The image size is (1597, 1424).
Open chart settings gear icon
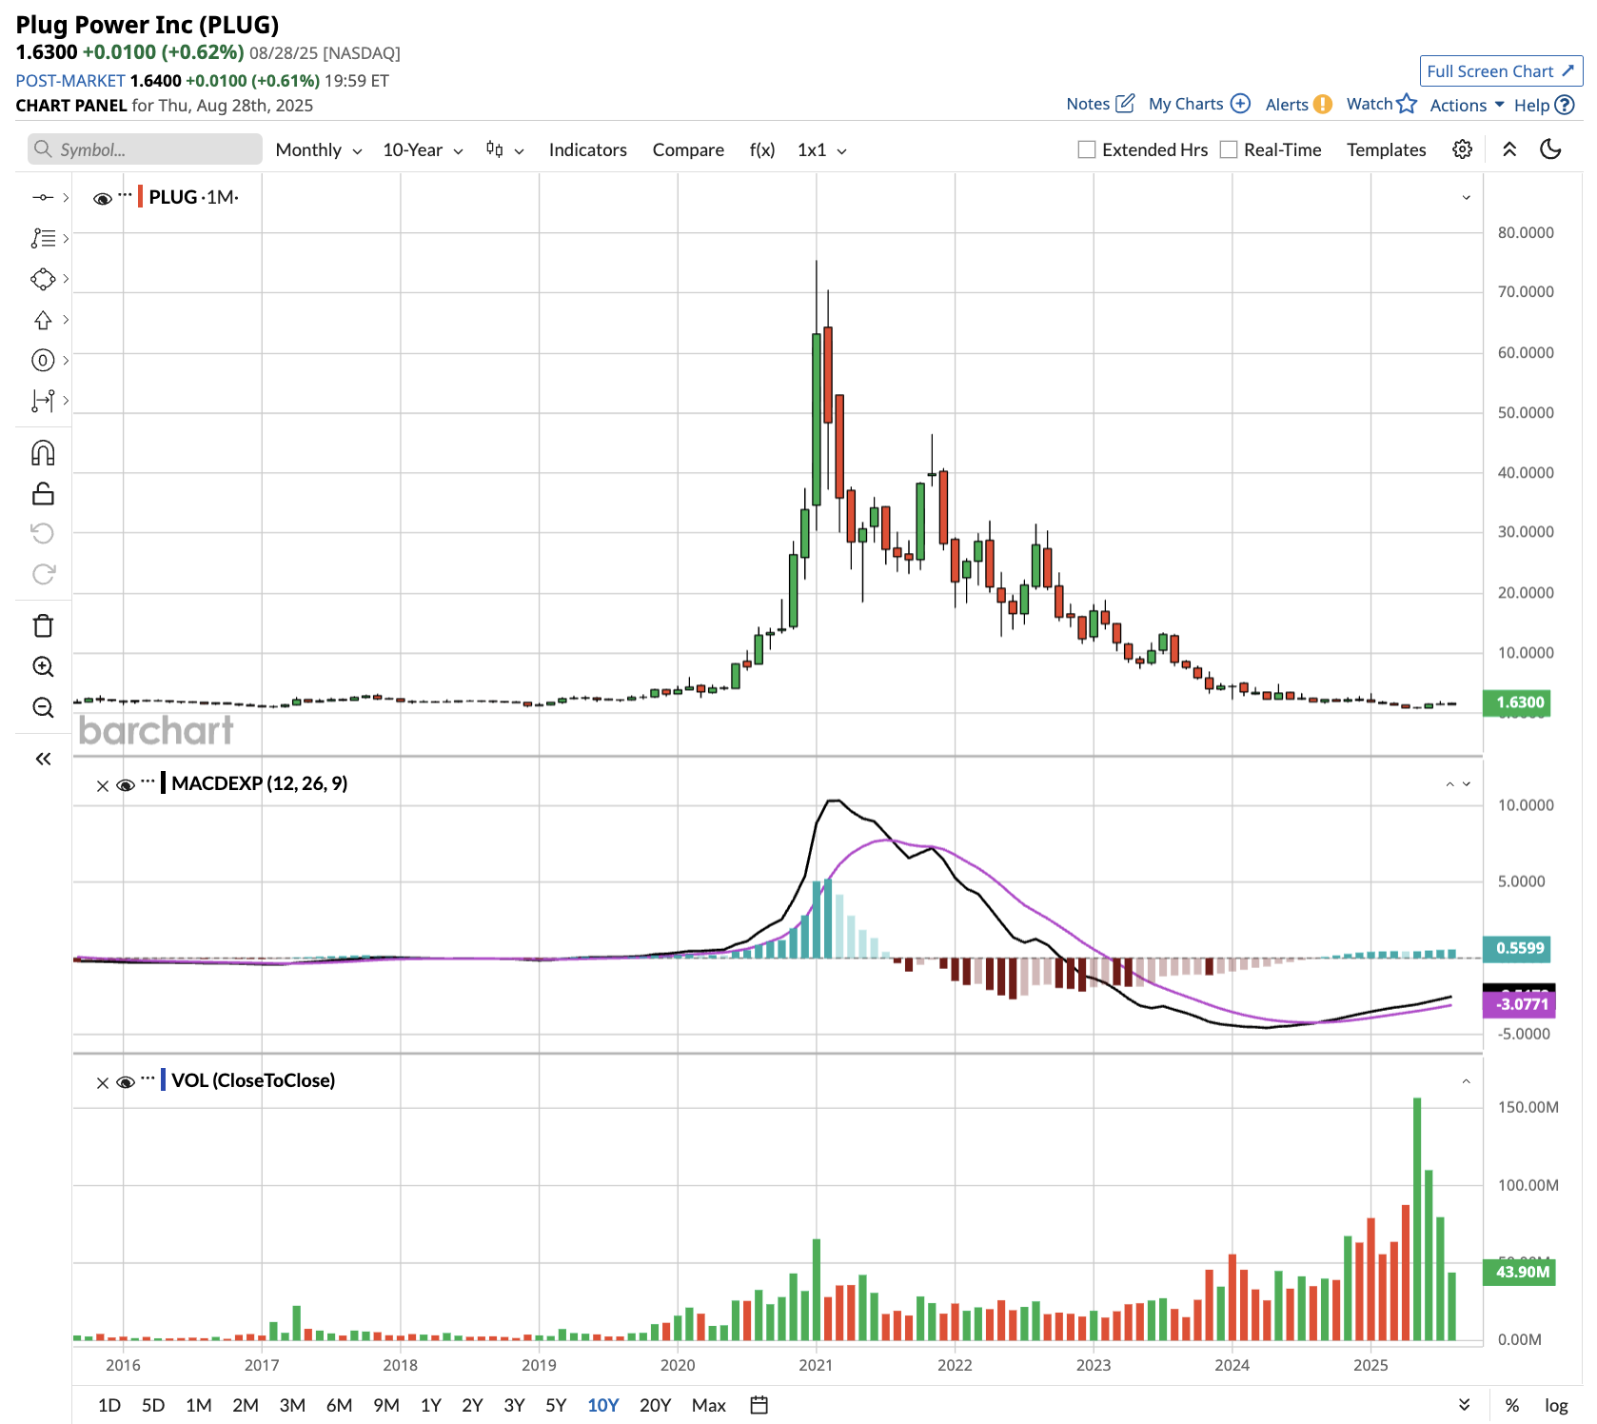coord(1463,149)
